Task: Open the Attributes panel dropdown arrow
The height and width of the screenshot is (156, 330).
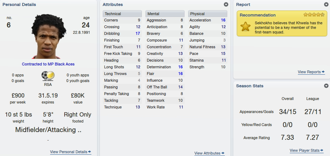Action: (226, 5)
